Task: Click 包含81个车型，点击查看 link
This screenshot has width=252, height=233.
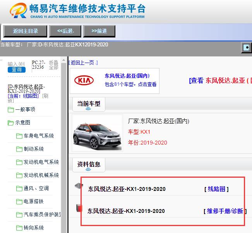Action: [131, 84]
